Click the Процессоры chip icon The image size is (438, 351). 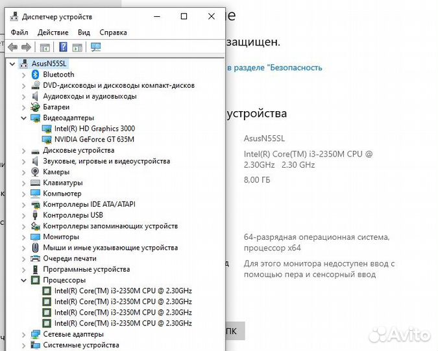pos(35,280)
